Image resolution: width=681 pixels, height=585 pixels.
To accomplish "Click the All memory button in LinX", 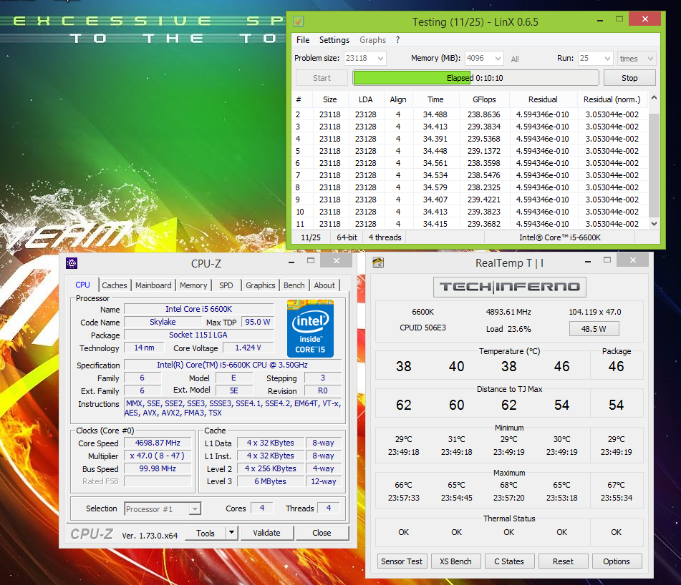I will (x=515, y=59).
